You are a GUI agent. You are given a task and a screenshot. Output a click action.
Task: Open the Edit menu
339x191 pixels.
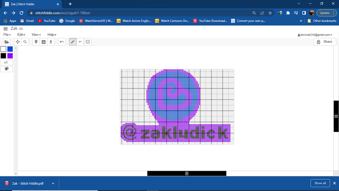tap(21, 35)
